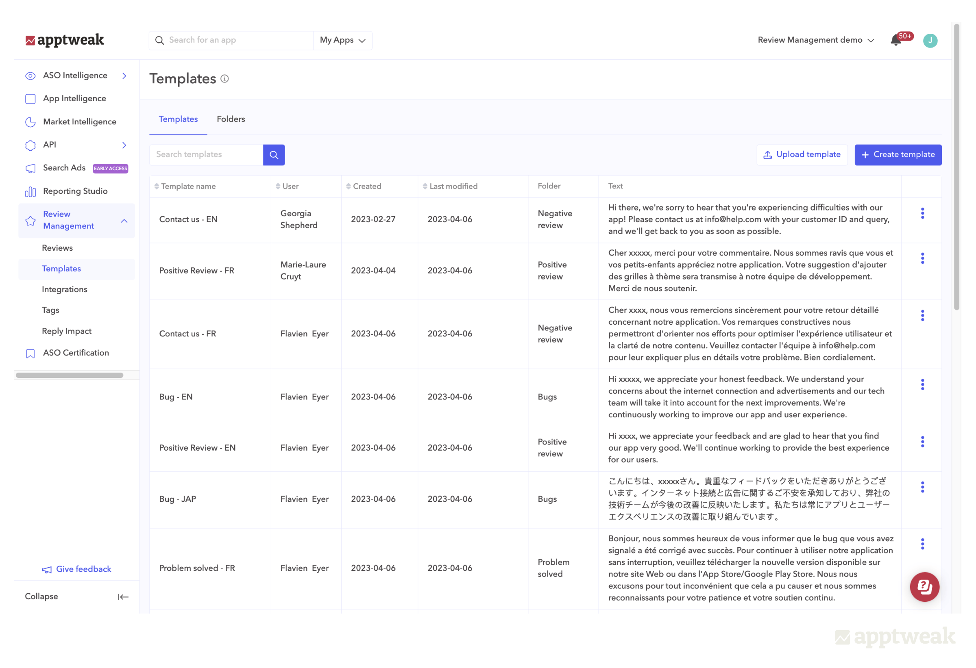Click the sidebar horizontal scrollbar
Screen dimensions: 976x668
(x=70, y=375)
